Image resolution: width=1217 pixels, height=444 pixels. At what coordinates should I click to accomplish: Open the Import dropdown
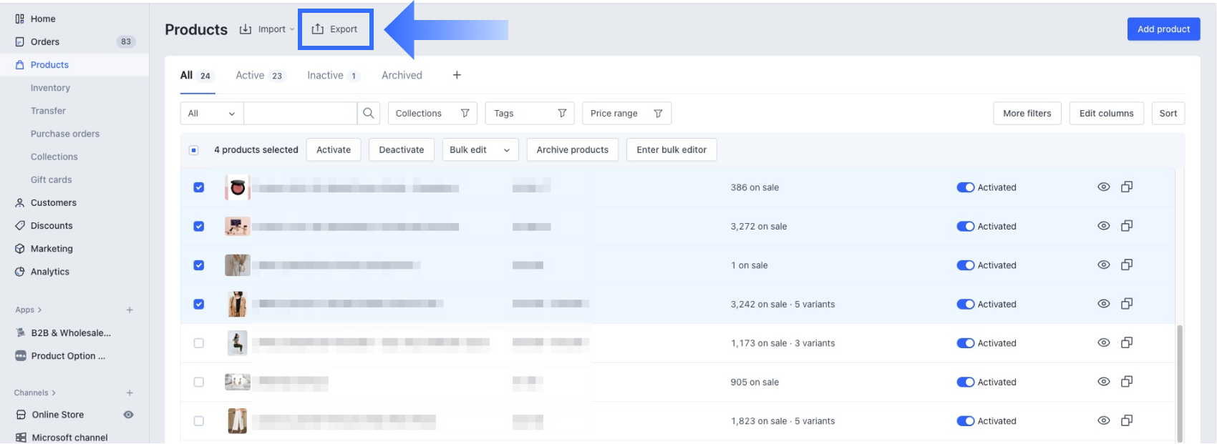(x=267, y=29)
